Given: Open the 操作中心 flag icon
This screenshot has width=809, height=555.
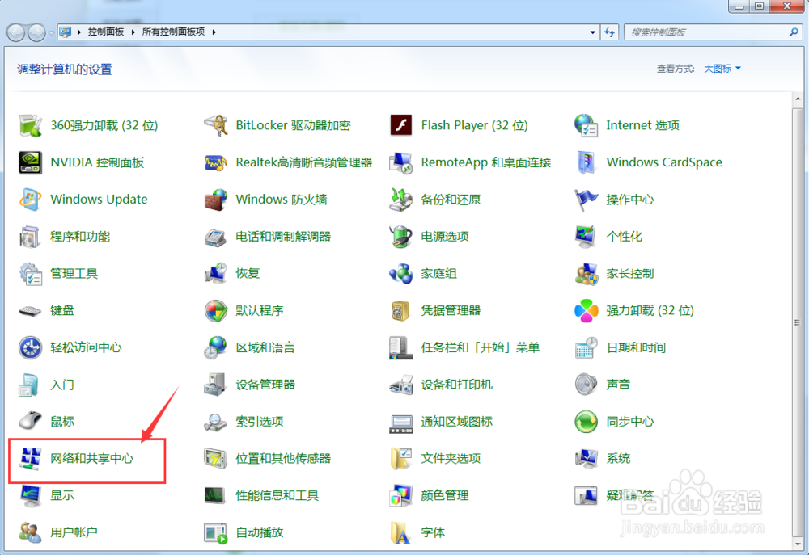Looking at the screenshot, I should [586, 200].
